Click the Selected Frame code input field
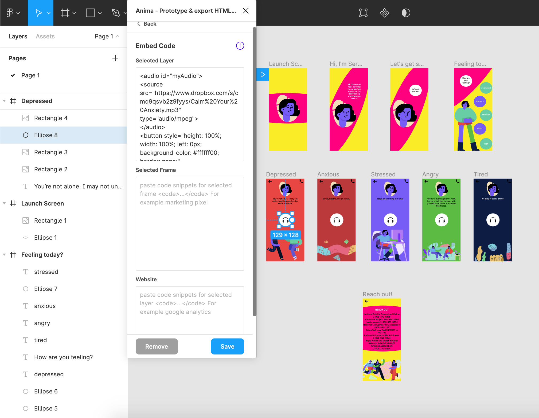The width and height of the screenshot is (539, 418). click(x=190, y=223)
